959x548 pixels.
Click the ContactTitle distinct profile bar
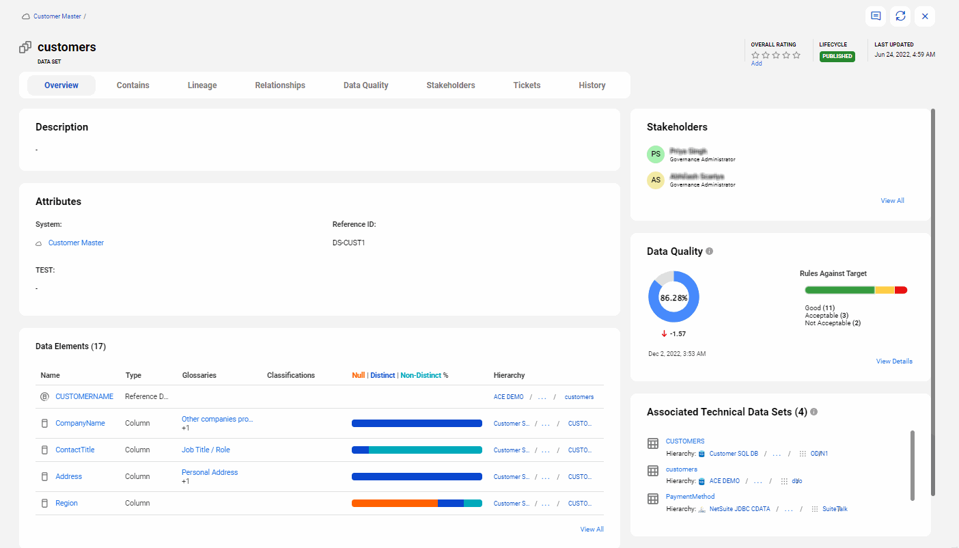[x=417, y=450]
